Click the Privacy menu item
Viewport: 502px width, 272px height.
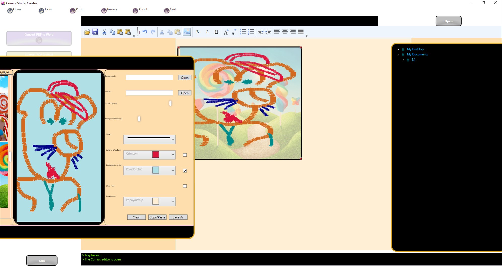pyautogui.click(x=112, y=9)
